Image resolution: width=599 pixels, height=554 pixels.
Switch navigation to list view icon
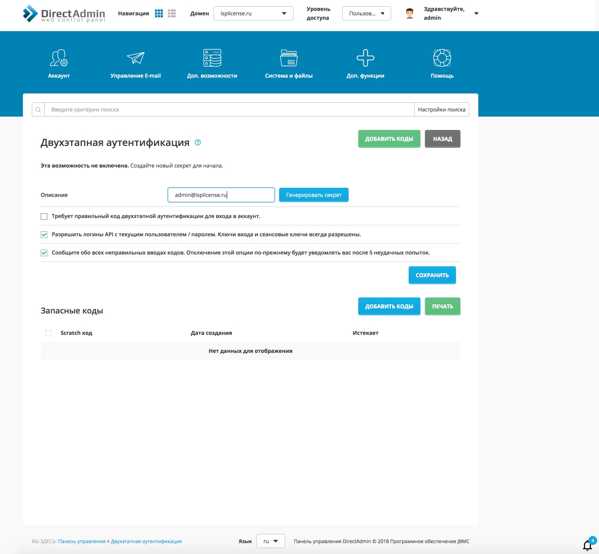tap(172, 13)
